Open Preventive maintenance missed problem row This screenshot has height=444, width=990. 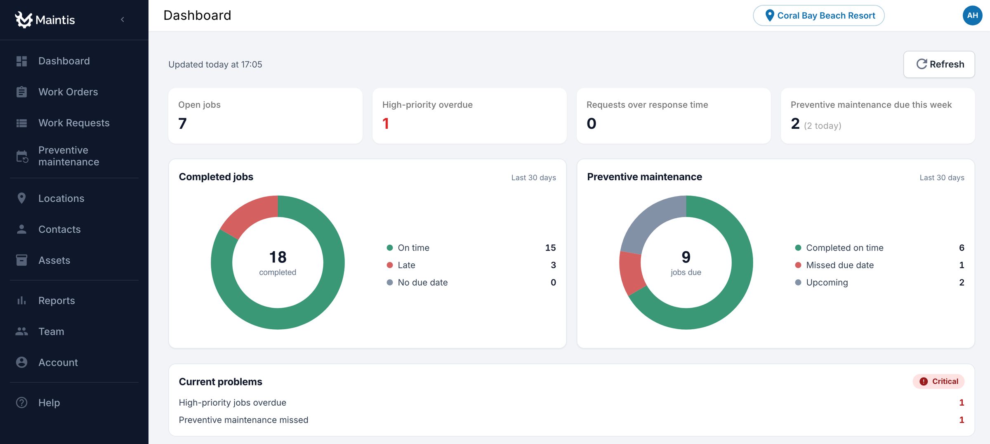[x=571, y=420]
